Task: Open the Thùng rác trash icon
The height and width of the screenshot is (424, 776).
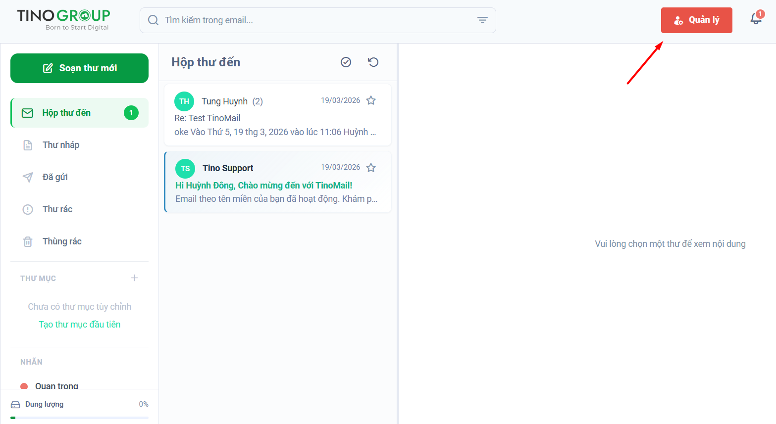Action: 28,241
